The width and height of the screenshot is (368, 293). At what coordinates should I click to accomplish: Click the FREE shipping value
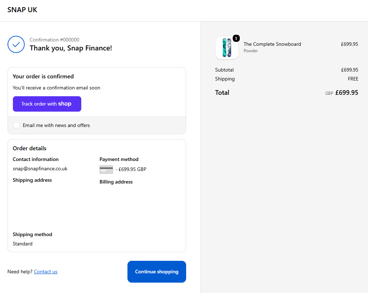point(353,79)
